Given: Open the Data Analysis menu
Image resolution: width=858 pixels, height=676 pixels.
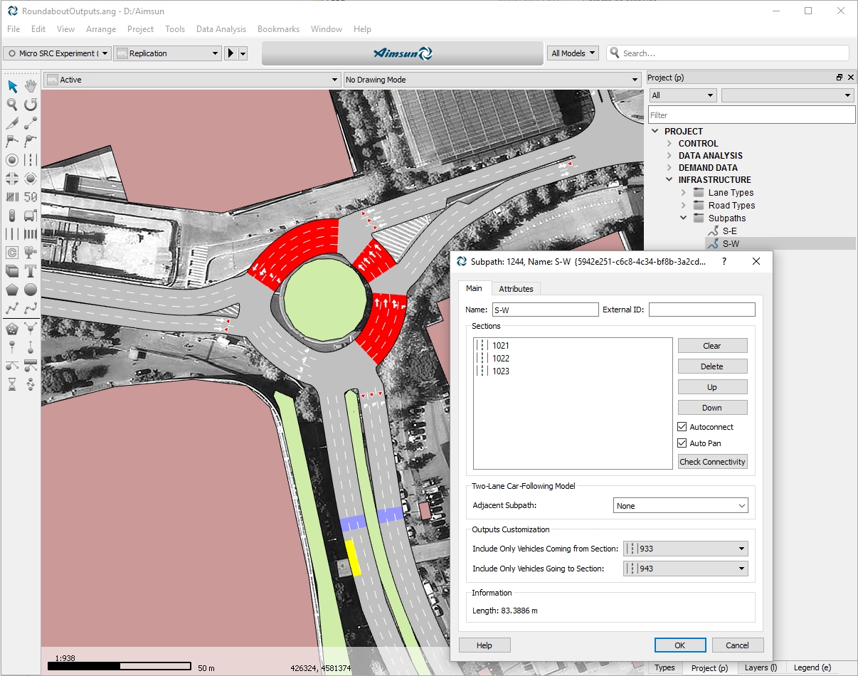Looking at the screenshot, I should point(221,29).
